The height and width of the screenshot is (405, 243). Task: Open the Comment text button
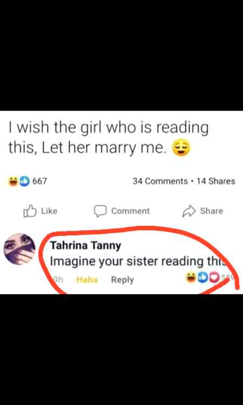(130, 211)
